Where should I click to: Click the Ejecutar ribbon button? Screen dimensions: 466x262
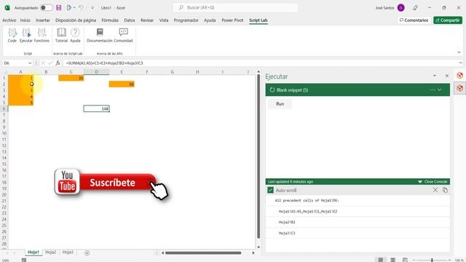tap(26, 36)
